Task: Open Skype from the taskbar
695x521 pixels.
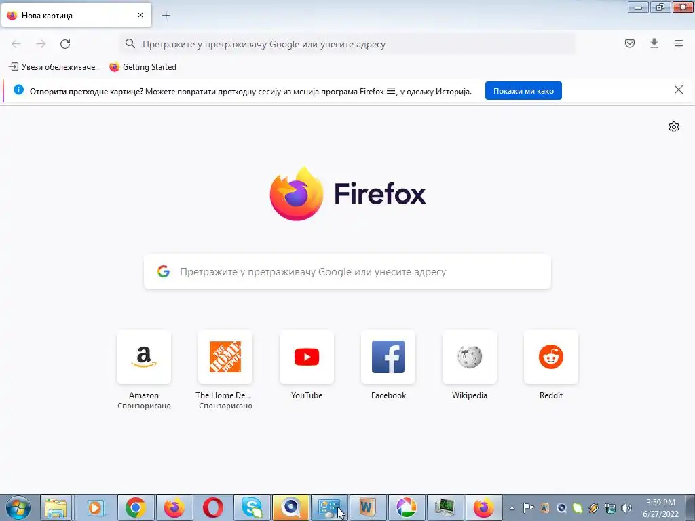Action: pyautogui.click(x=252, y=507)
